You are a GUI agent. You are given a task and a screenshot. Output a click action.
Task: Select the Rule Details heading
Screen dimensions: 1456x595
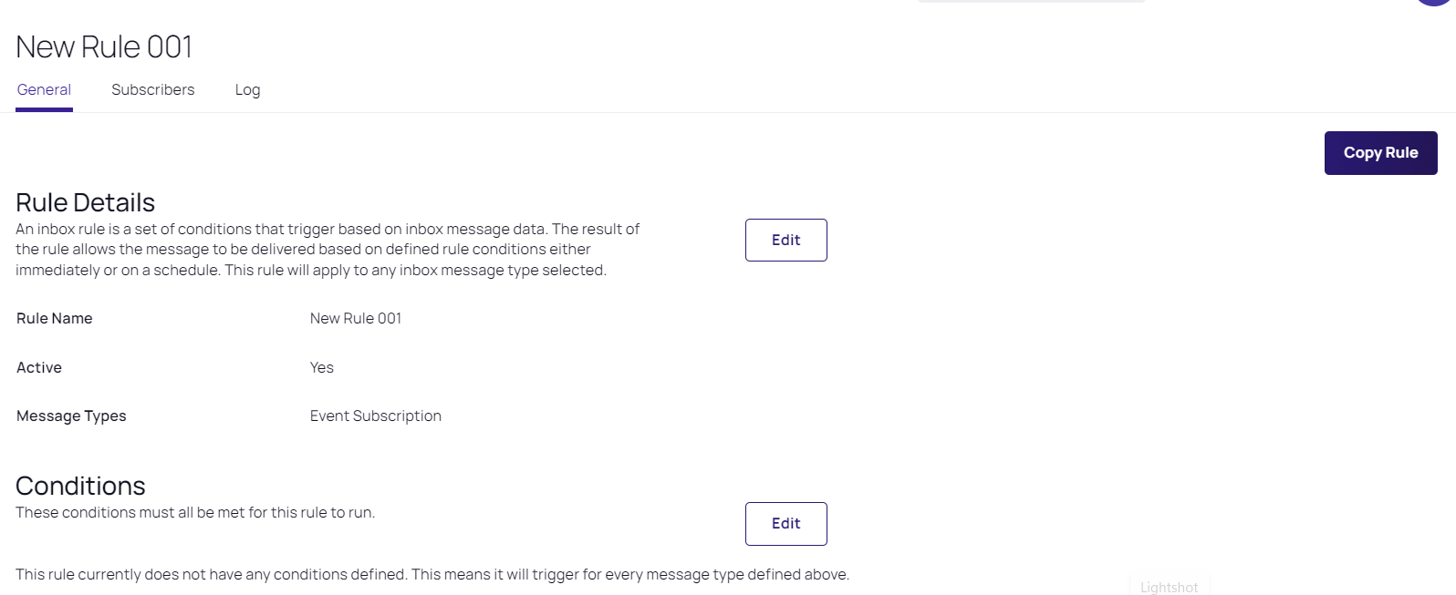pos(85,202)
